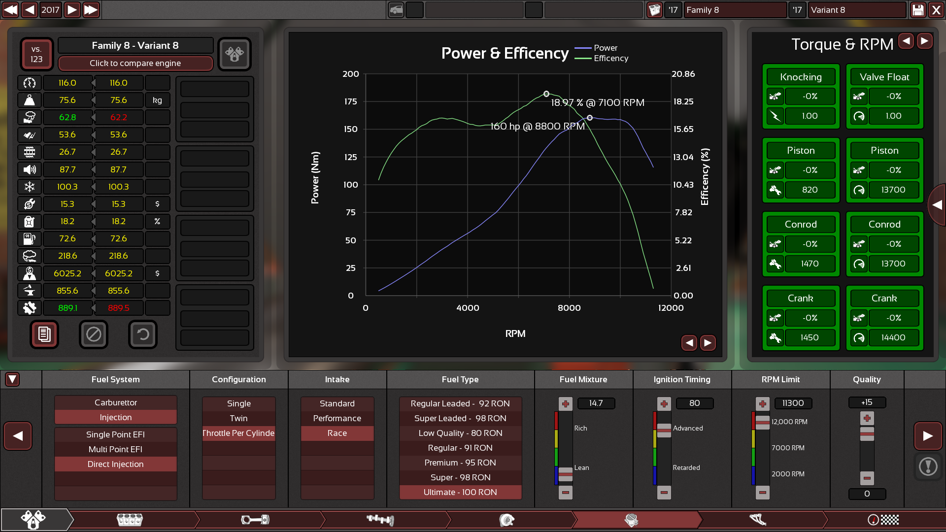Image resolution: width=946 pixels, height=532 pixels.
Task: Click the Fuel Mixture slider handle
Action: 566,474
